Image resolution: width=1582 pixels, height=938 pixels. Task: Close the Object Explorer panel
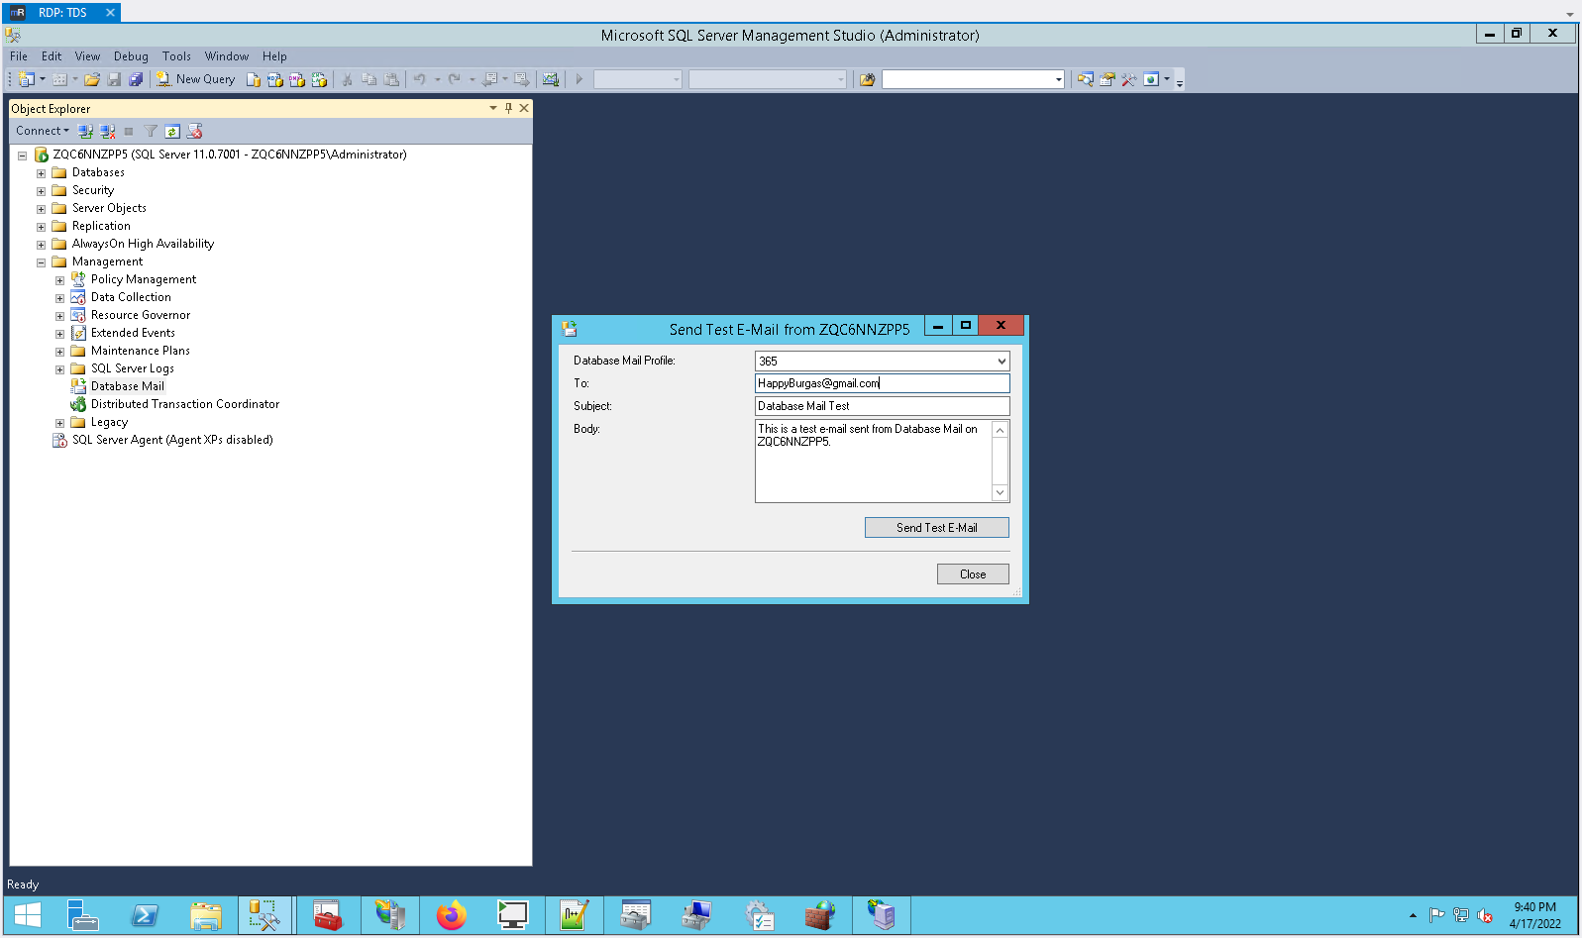(524, 108)
